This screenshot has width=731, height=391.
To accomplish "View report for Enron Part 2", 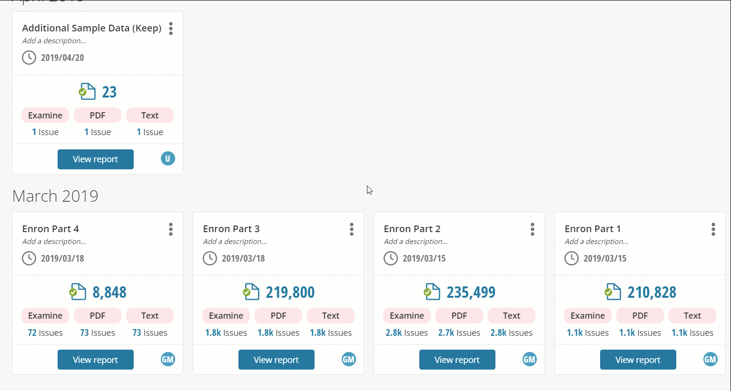I will coord(457,360).
